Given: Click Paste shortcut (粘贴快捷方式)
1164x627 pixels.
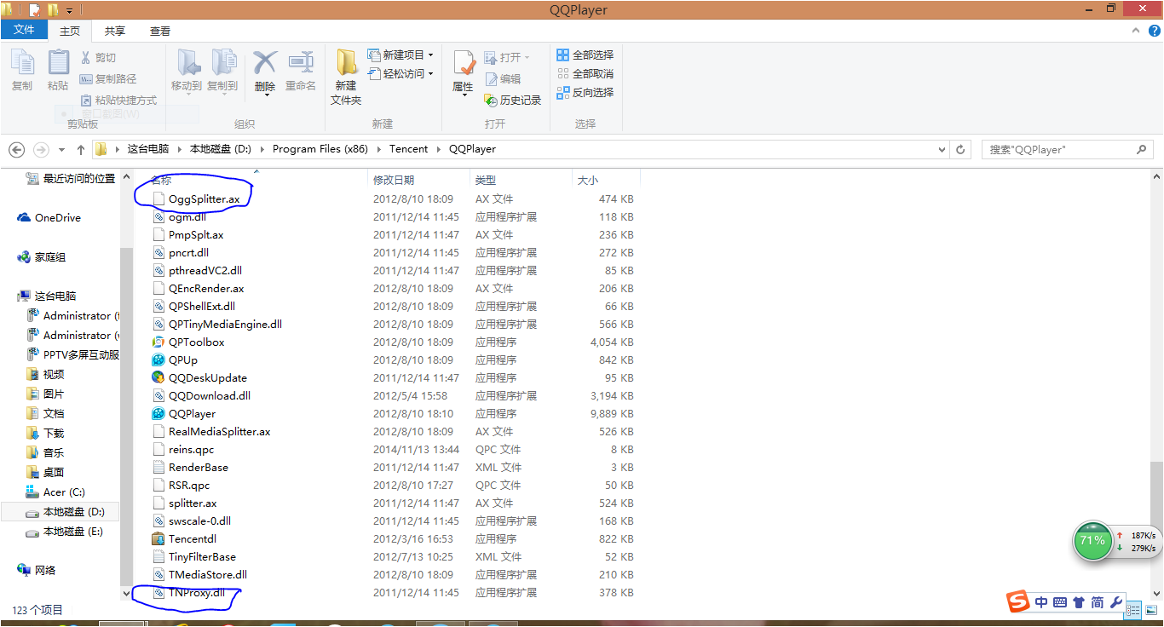Looking at the screenshot, I should click(118, 100).
